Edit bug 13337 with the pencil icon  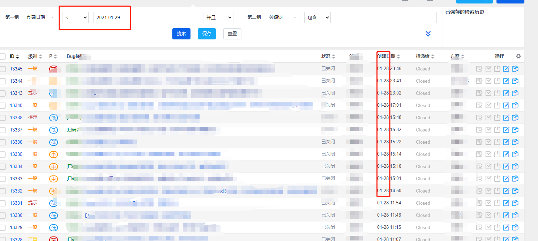coord(506,130)
